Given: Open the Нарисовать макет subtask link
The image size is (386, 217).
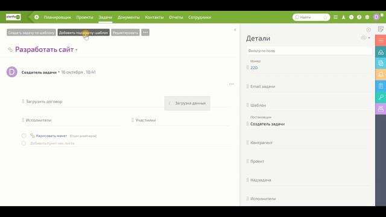Looking at the screenshot, I should (x=51, y=136).
